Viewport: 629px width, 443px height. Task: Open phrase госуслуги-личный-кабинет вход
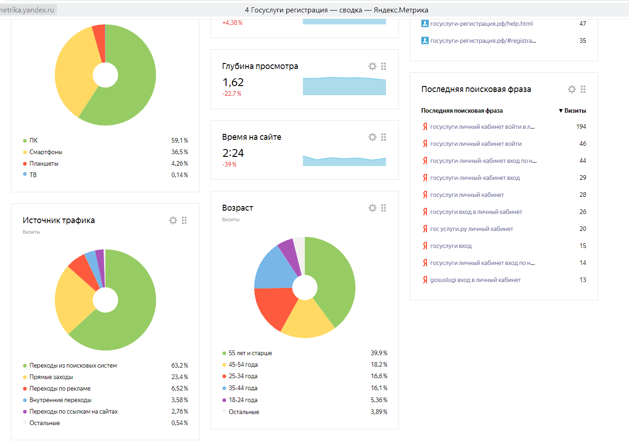[475, 178]
